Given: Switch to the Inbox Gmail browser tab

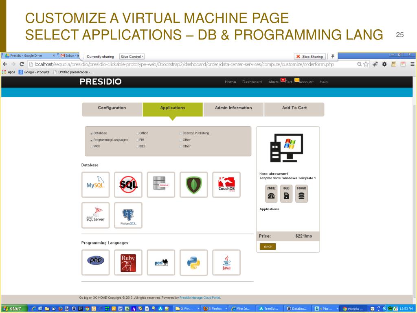Looking at the screenshot, I should point(70,55).
